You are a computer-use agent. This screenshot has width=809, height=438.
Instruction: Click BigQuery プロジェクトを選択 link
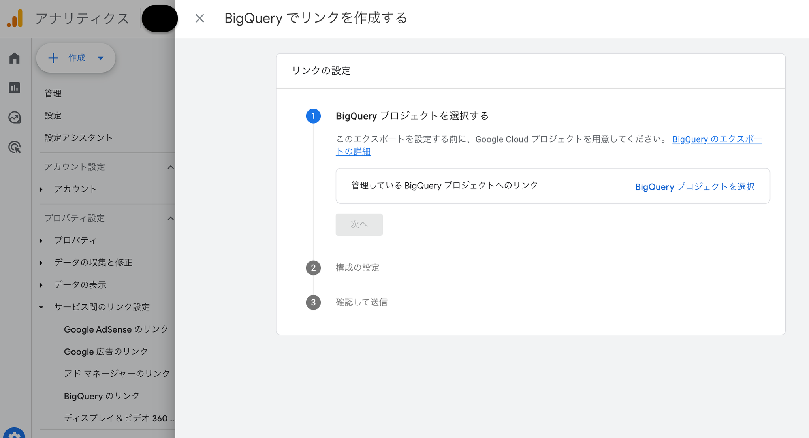point(694,186)
